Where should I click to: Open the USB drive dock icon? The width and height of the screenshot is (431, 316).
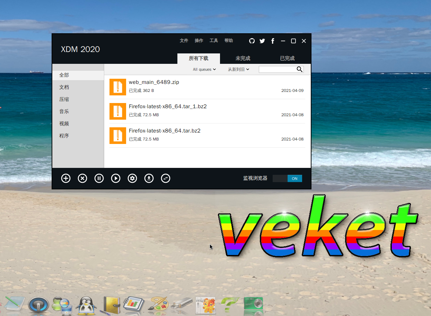click(181, 304)
